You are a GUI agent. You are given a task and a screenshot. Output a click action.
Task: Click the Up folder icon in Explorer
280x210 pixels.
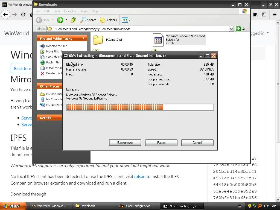[x=73, y=20]
